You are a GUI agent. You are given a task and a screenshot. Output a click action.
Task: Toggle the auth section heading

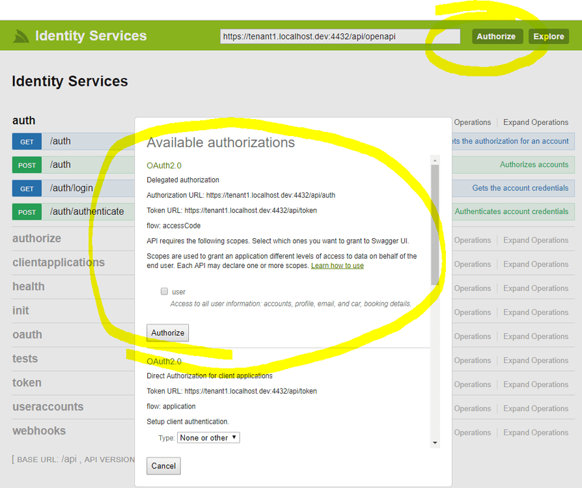(23, 120)
